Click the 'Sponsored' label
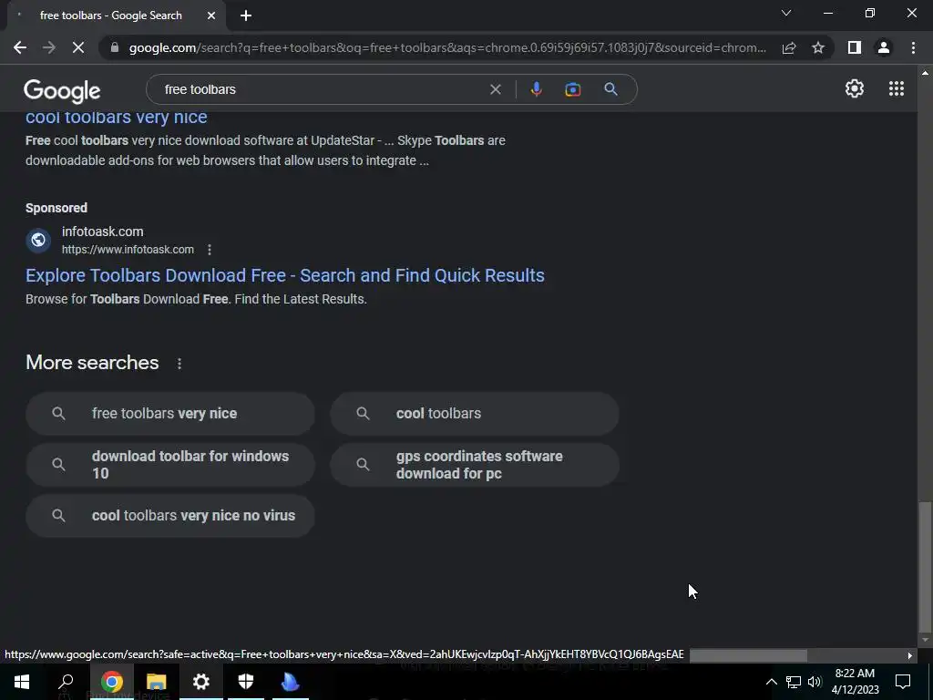933x700 pixels. pos(56,209)
